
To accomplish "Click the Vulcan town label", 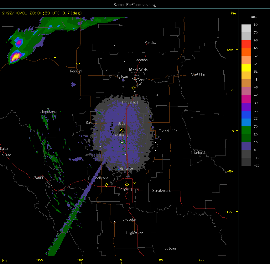I will [x=170, y=248].
